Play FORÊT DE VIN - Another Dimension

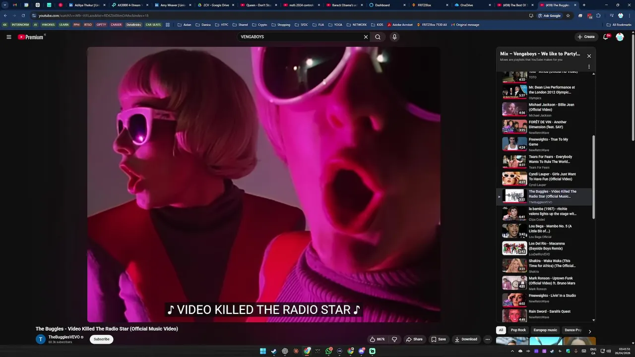point(544,127)
